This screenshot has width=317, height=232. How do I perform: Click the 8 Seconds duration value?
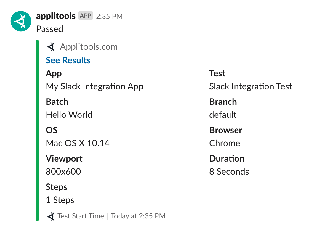click(229, 172)
